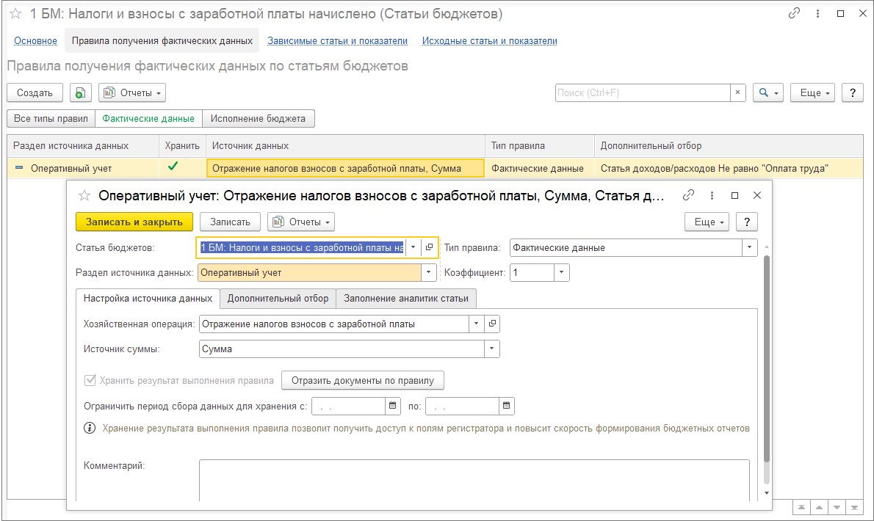Image resolution: width=874 pixels, height=521 pixels.
Task: Click the copy-item icon next to Создать
Action: point(80,93)
